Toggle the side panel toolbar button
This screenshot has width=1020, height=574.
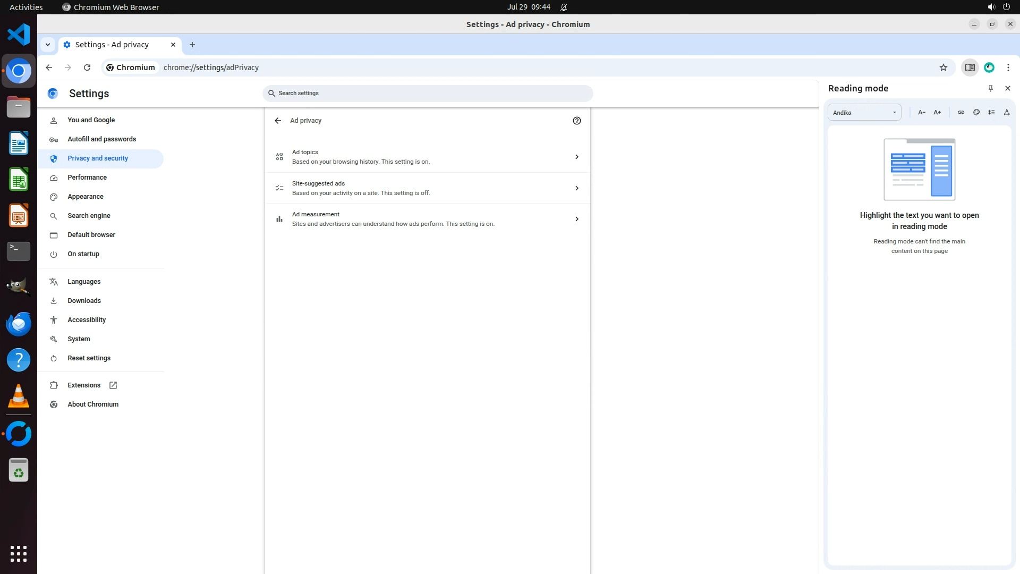pos(970,67)
